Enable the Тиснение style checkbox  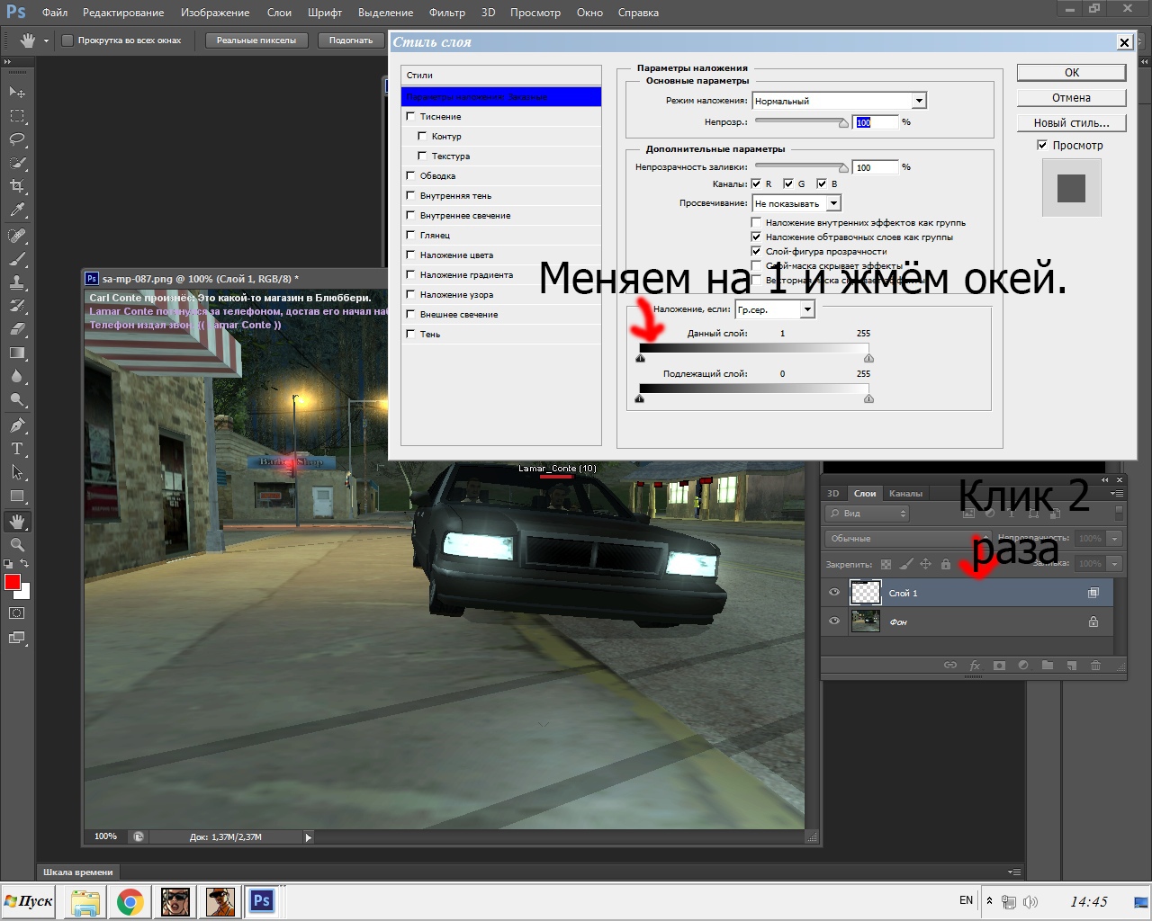(x=411, y=117)
